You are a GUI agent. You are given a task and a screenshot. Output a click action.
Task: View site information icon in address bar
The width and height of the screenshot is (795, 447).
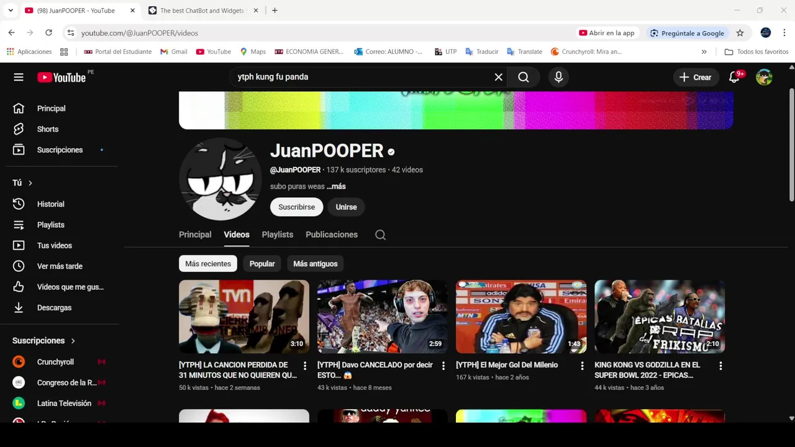pos(71,33)
